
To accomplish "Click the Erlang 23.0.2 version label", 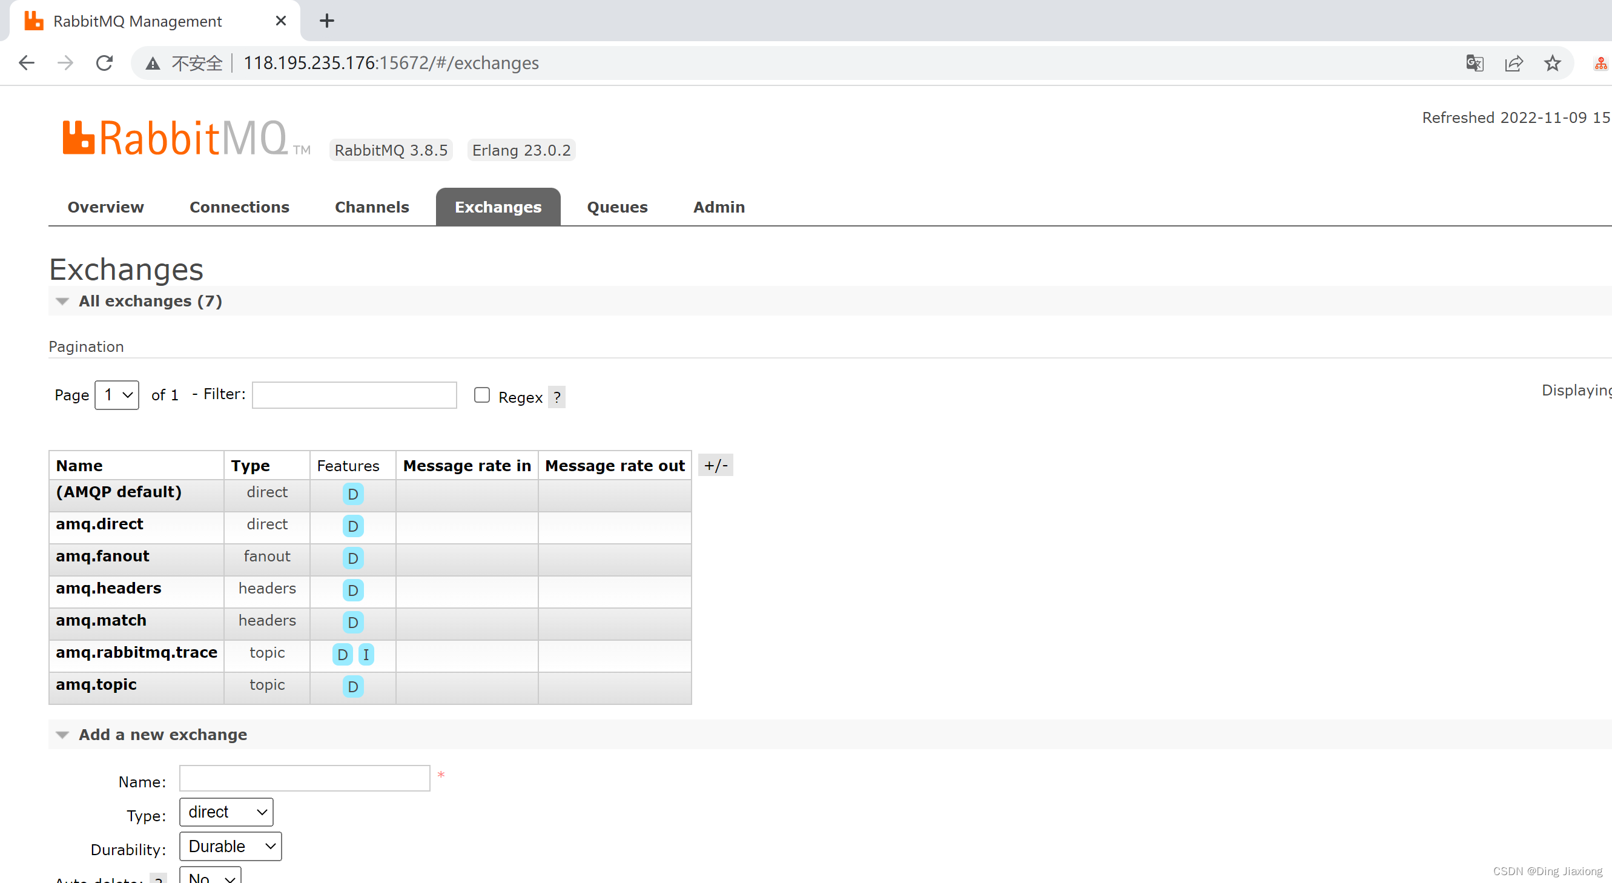I will 521,150.
